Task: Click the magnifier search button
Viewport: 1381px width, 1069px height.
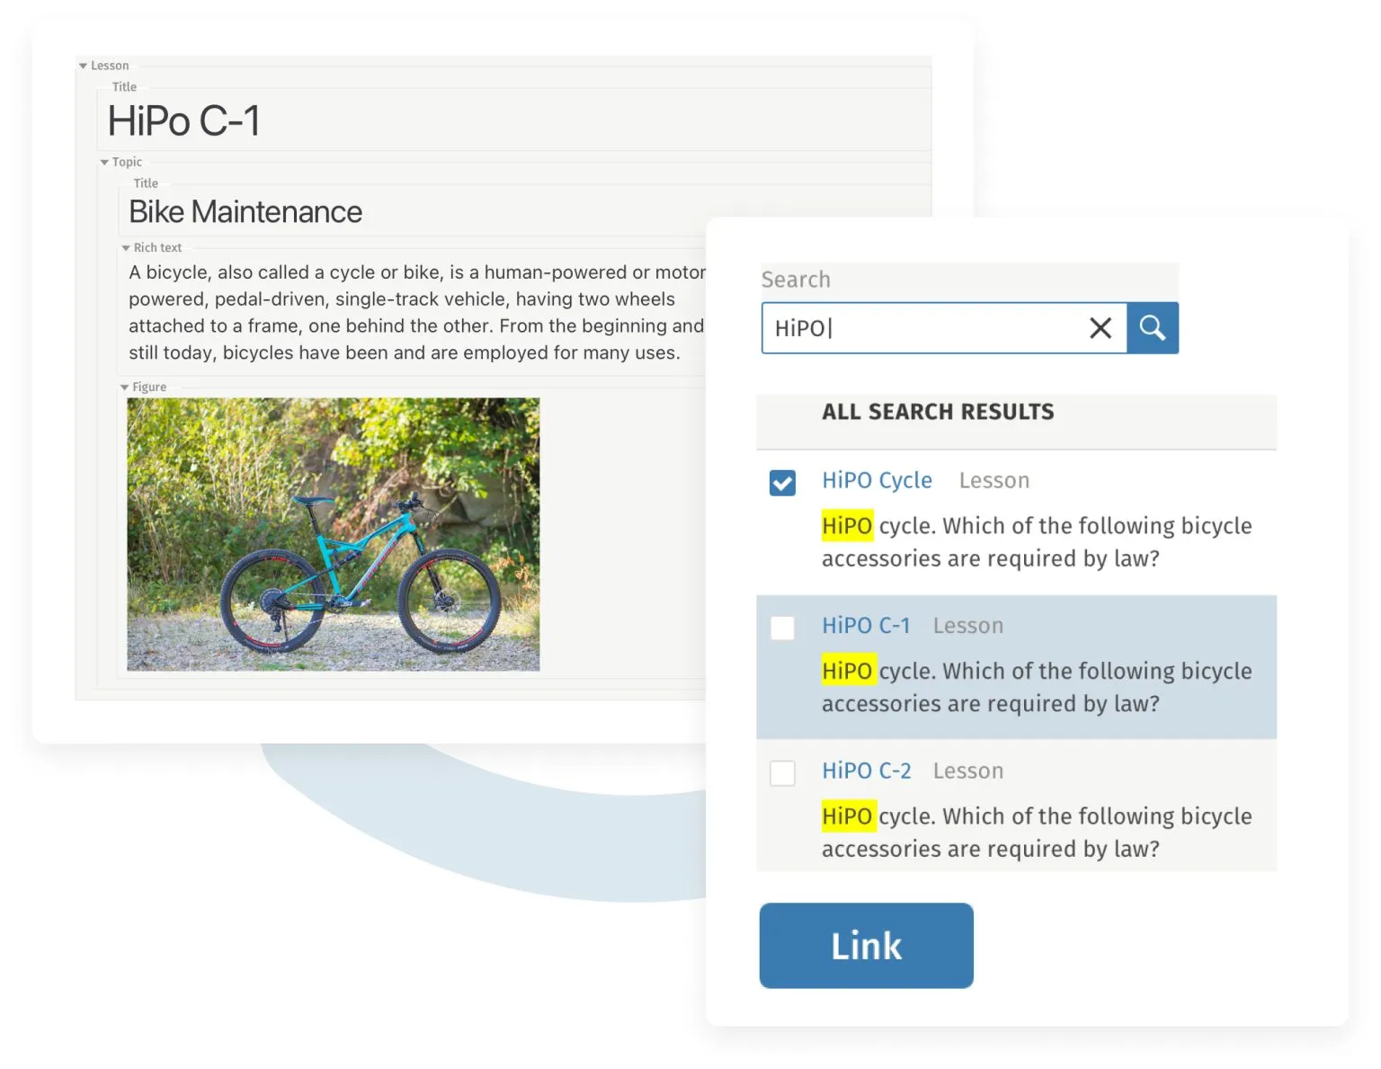Action: (1152, 328)
